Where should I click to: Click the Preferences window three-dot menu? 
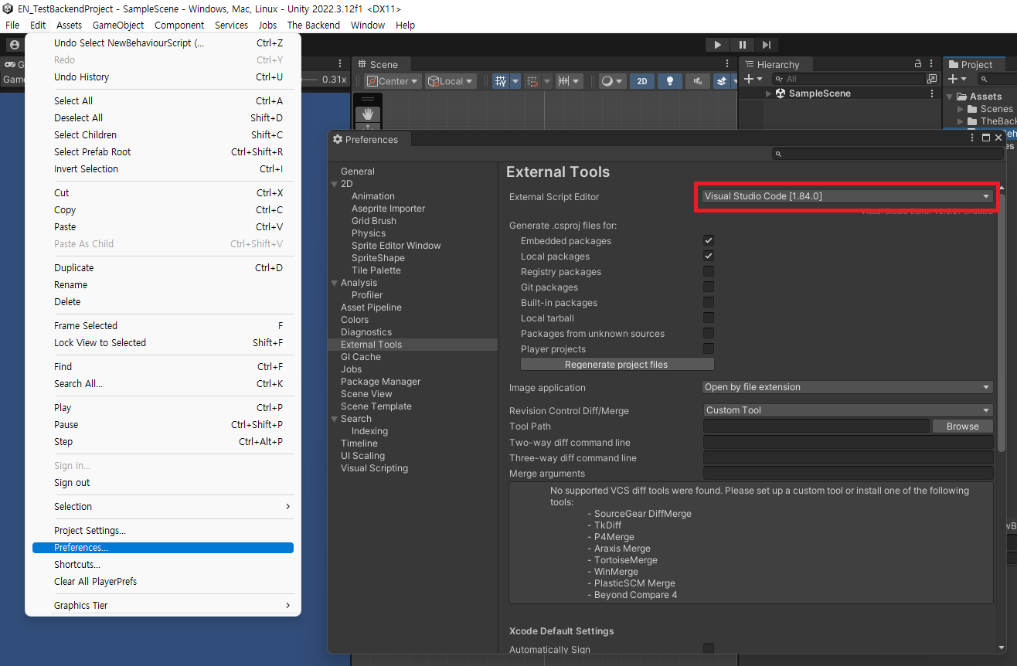973,138
